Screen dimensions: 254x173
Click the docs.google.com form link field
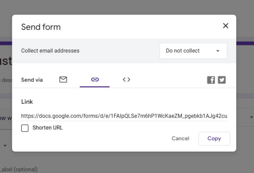pyautogui.click(x=124, y=116)
